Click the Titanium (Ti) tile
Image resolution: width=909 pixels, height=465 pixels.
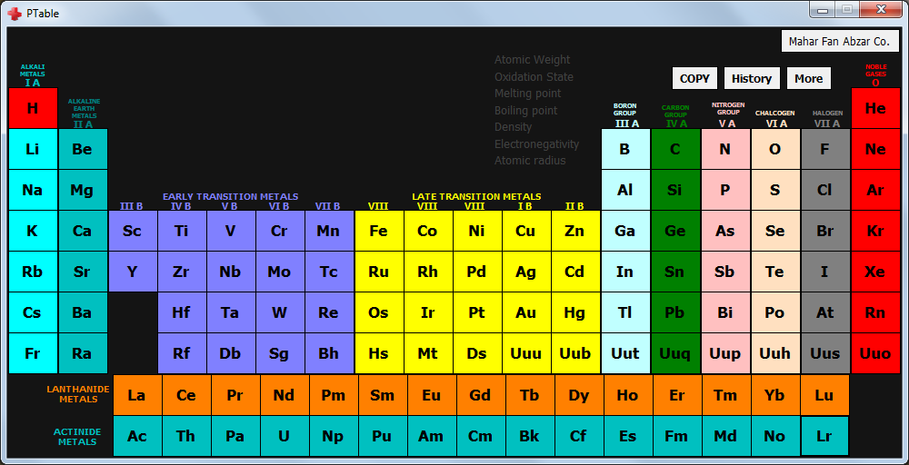click(x=182, y=231)
